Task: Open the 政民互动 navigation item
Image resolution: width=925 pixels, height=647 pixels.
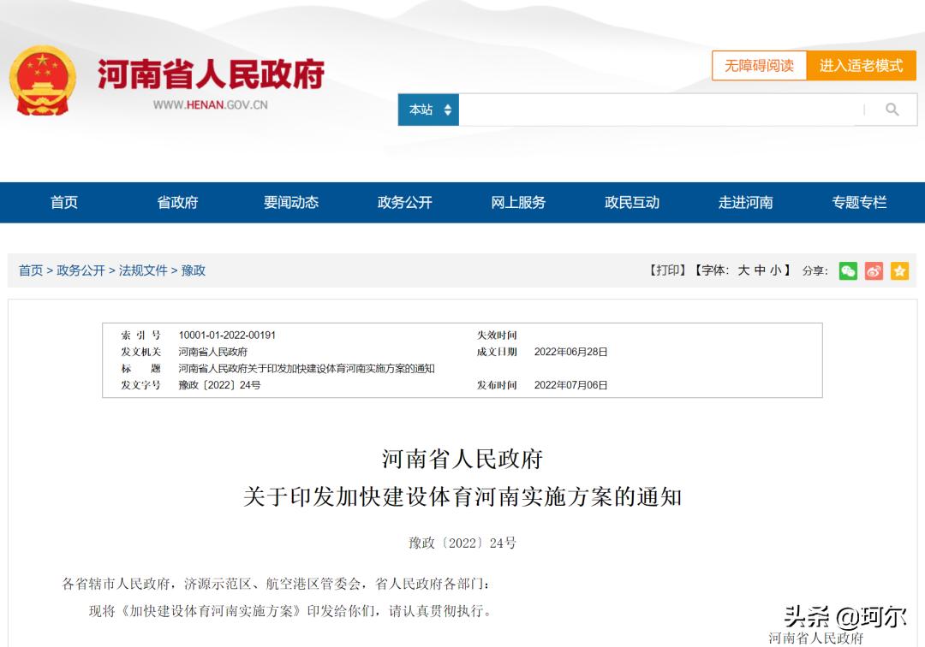Action: tap(632, 203)
